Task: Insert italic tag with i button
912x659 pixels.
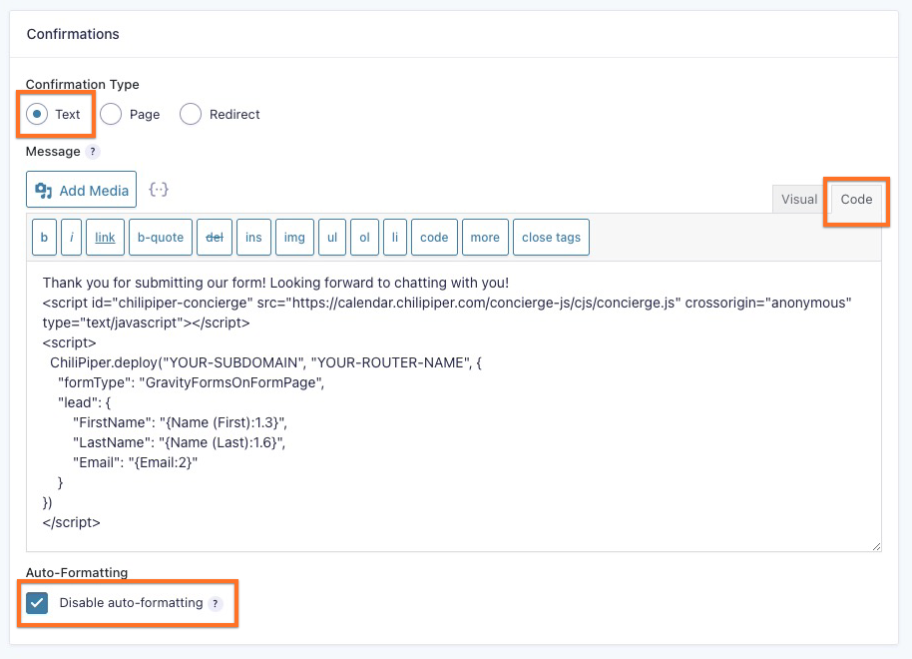Action: (x=72, y=238)
